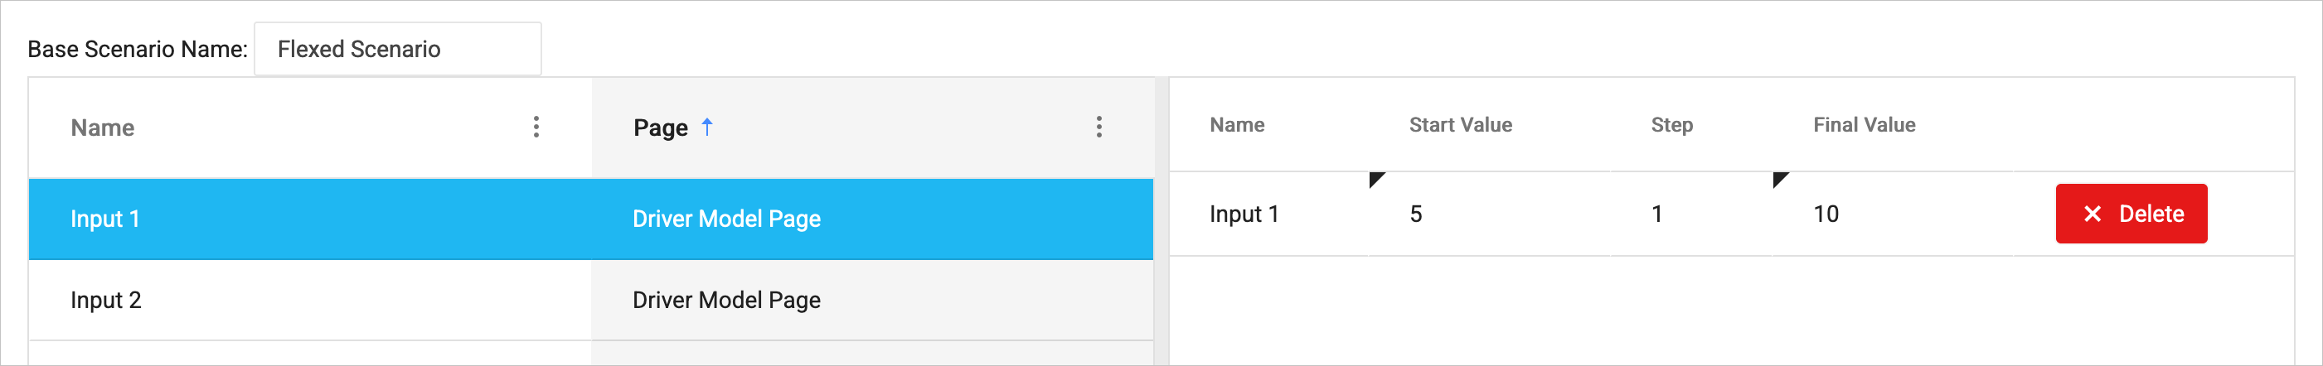Sort the left grid by Page header
Viewport: 2323px width, 366px height.
point(660,128)
